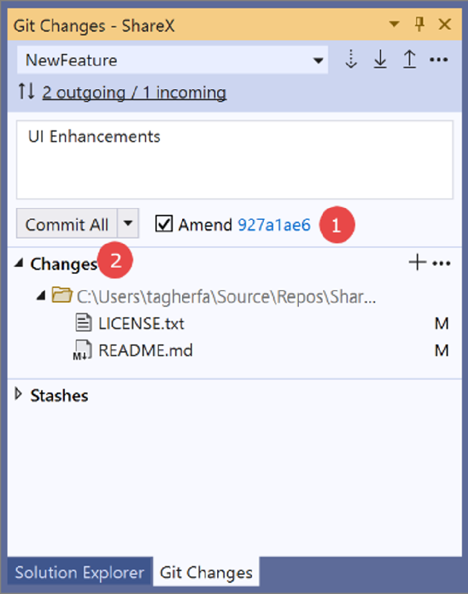Viewport: 468px width, 594px height.
Task: Open the Commit All dropdown arrow
Action: (128, 225)
